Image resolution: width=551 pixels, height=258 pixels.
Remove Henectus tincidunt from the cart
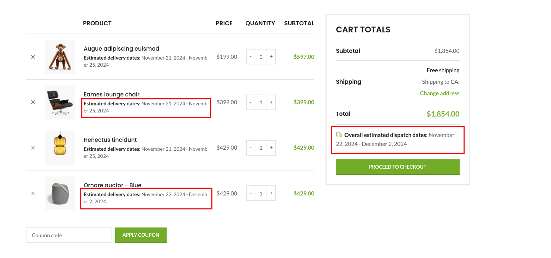click(33, 148)
